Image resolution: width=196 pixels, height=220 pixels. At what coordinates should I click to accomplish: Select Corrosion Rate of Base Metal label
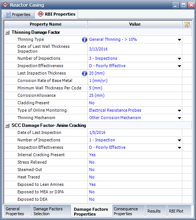tap(45, 81)
